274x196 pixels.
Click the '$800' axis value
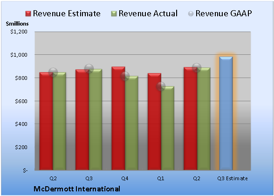[x=21, y=78]
